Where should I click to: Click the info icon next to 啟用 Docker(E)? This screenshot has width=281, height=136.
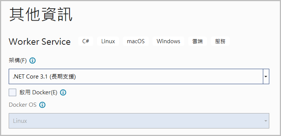pyautogui.click(x=63, y=92)
